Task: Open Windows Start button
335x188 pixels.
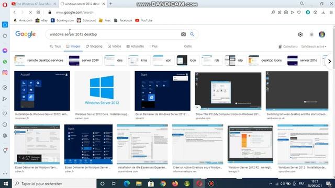Action: [x=6, y=183]
